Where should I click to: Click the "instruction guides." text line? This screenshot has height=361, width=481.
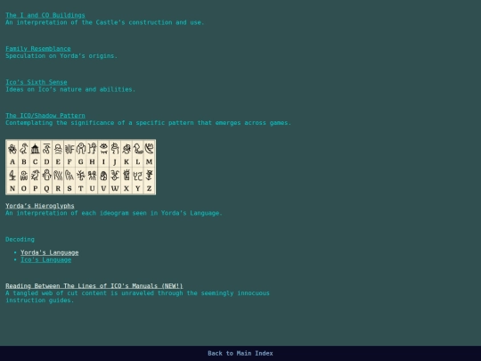click(39, 300)
